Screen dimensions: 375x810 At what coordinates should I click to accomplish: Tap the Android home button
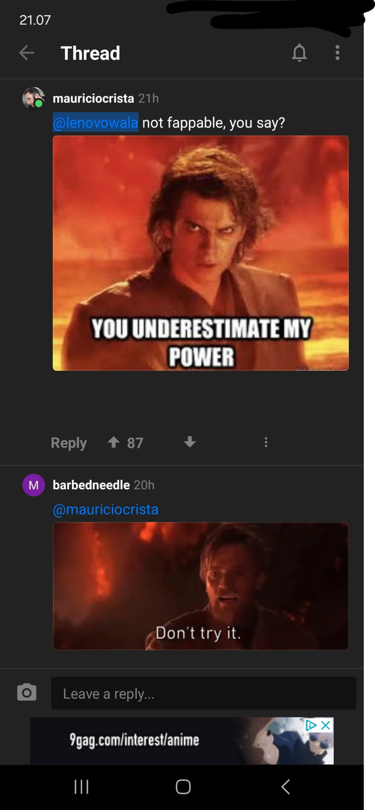pyautogui.click(x=183, y=787)
